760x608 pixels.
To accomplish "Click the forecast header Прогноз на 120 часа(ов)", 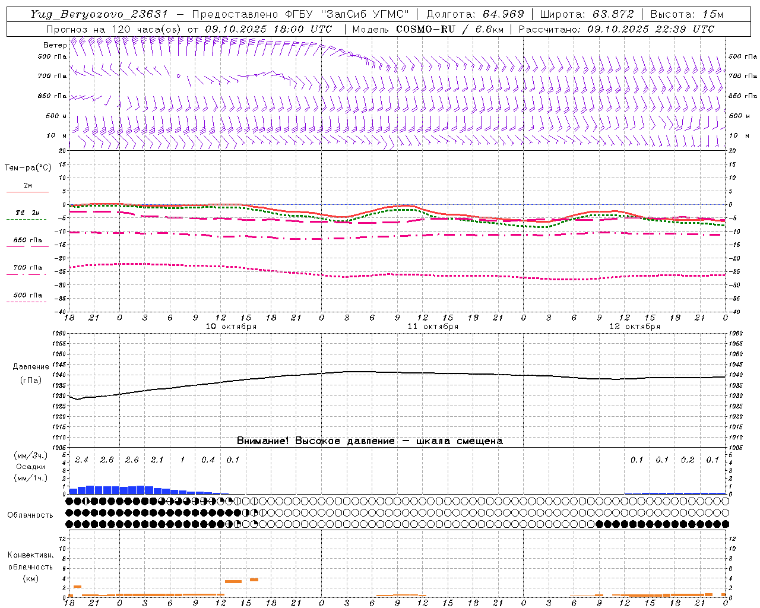I will [114, 29].
